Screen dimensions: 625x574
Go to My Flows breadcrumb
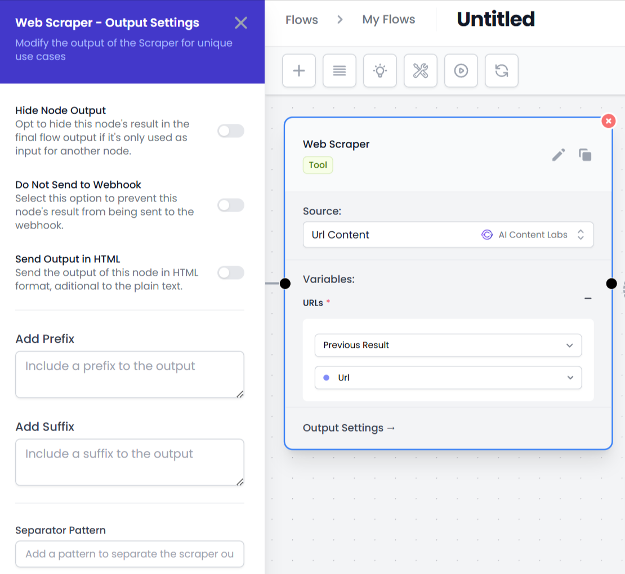tap(389, 20)
